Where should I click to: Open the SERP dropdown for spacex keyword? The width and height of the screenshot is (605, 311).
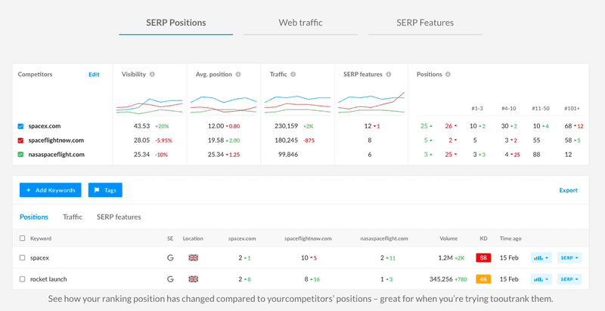(x=569, y=257)
